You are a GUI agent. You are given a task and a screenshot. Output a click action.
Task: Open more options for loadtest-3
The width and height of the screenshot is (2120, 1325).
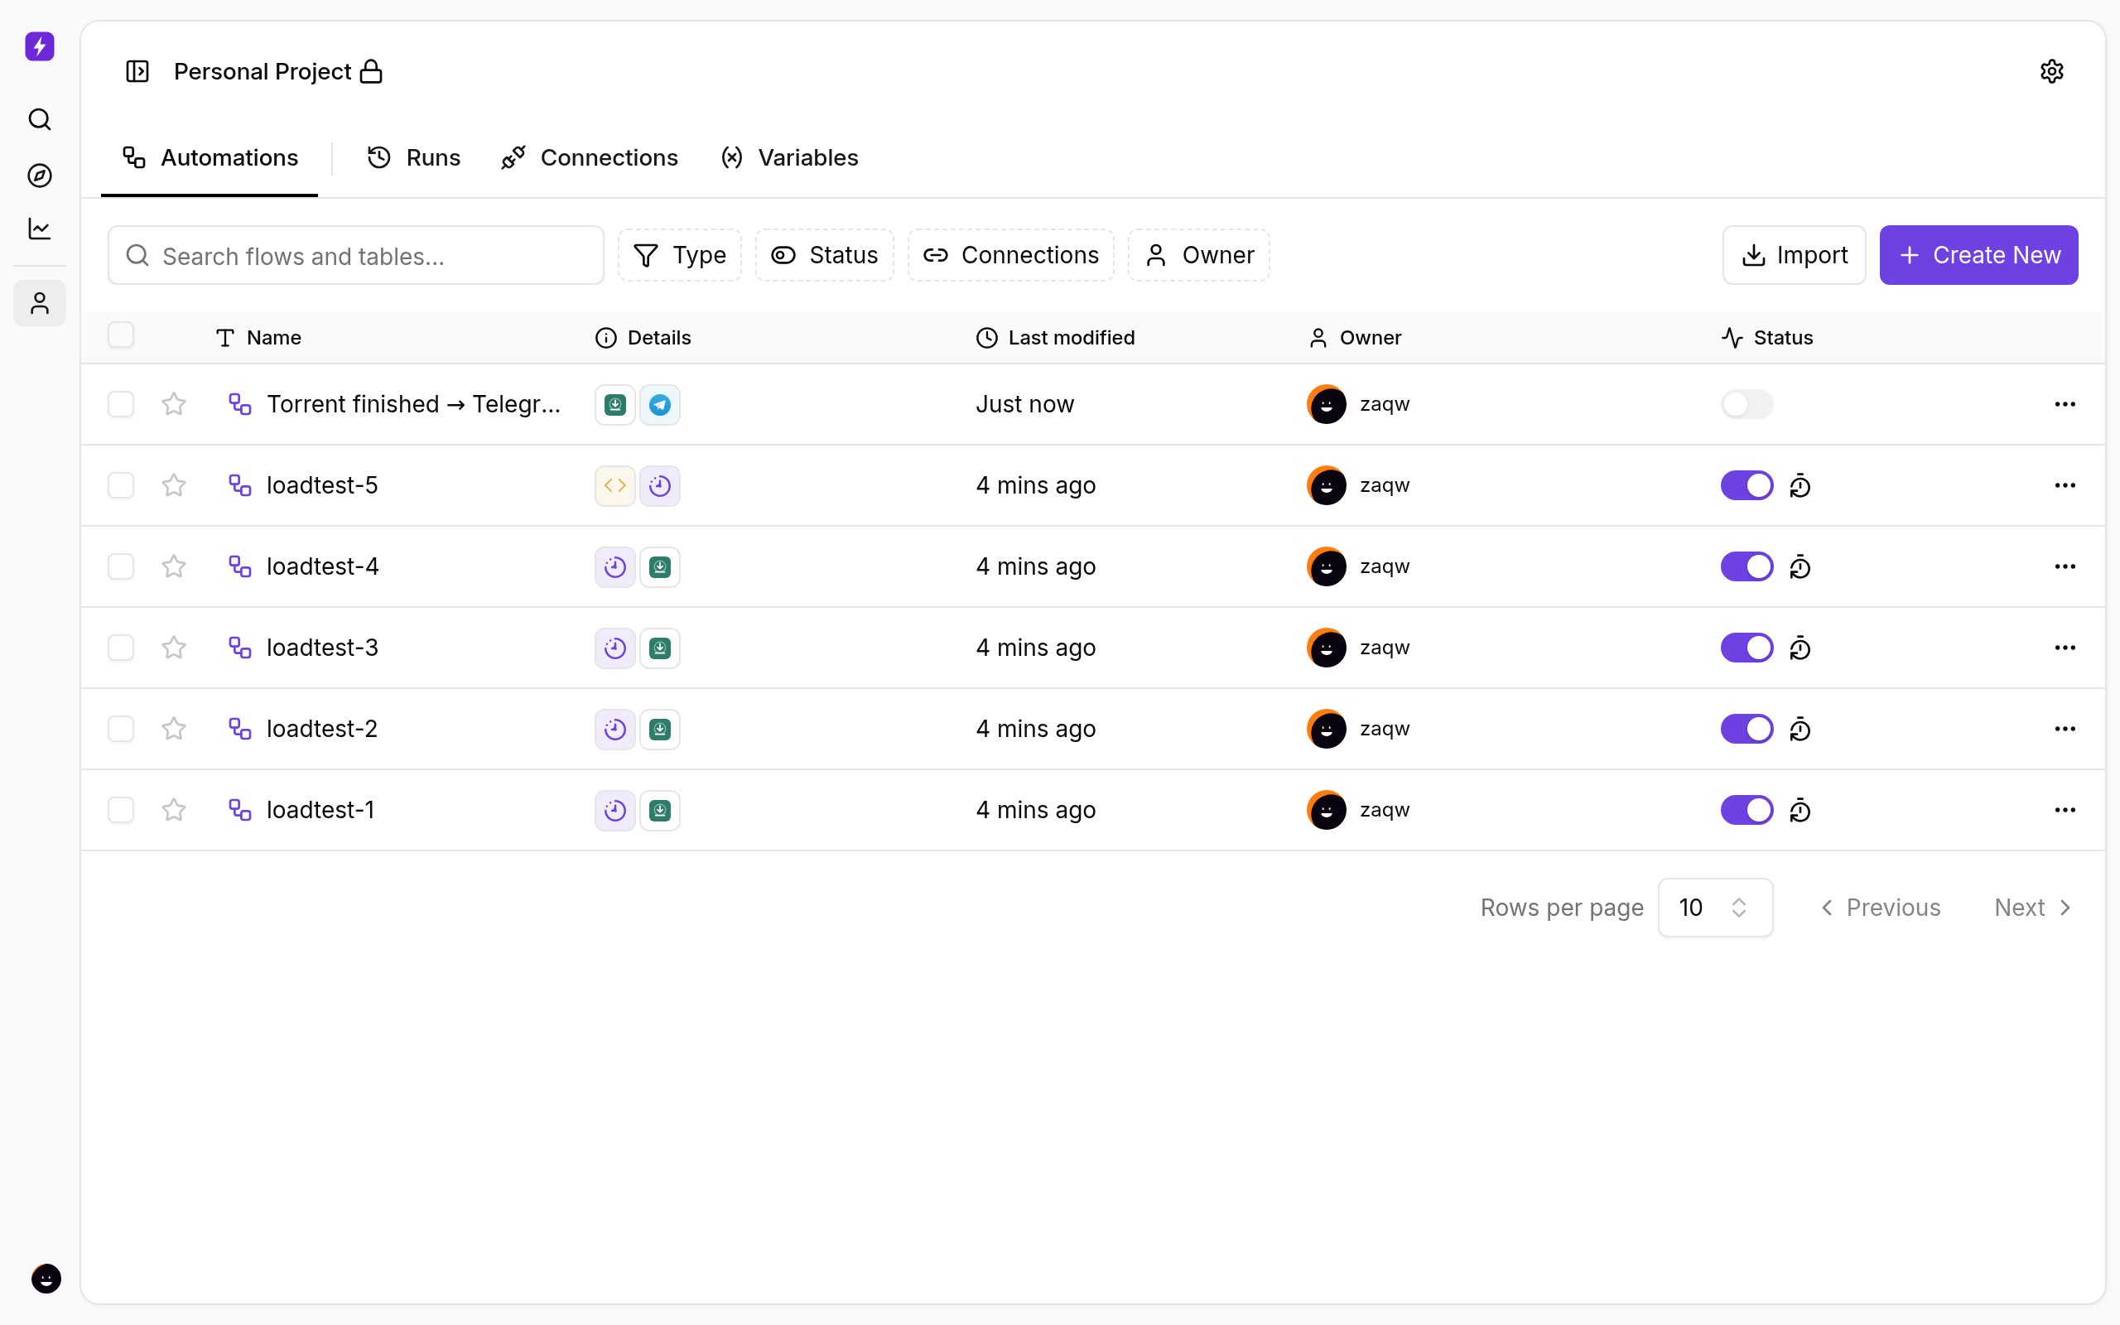pos(2065,648)
